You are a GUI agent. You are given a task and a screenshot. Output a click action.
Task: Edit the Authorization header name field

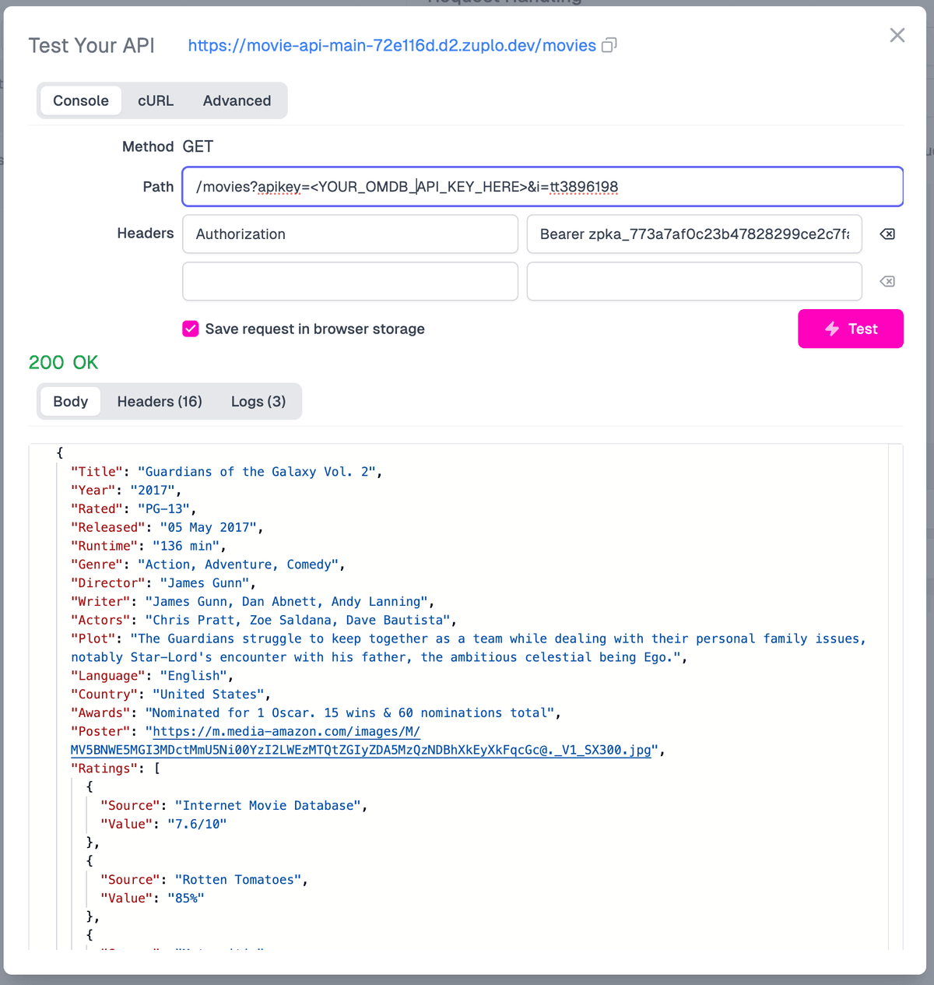(349, 234)
